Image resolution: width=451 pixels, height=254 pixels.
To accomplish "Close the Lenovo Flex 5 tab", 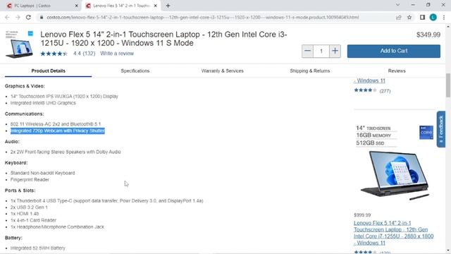I will coord(155,6).
